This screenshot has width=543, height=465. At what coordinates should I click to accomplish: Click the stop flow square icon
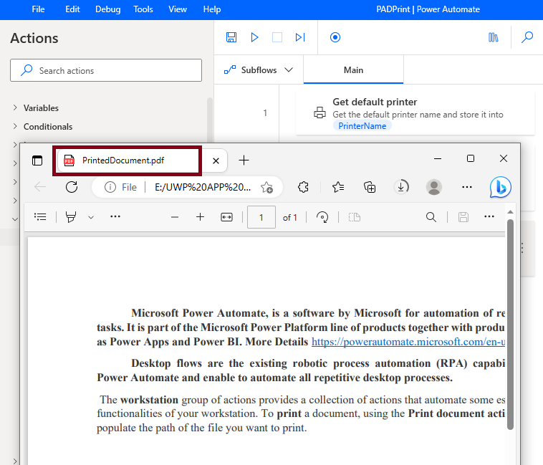coord(277,37)
